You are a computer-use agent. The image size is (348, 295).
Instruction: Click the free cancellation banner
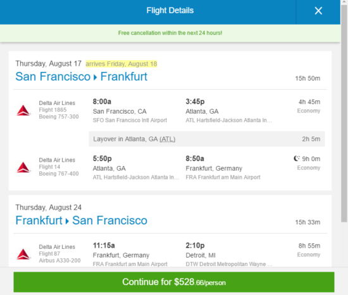[170, 33]
